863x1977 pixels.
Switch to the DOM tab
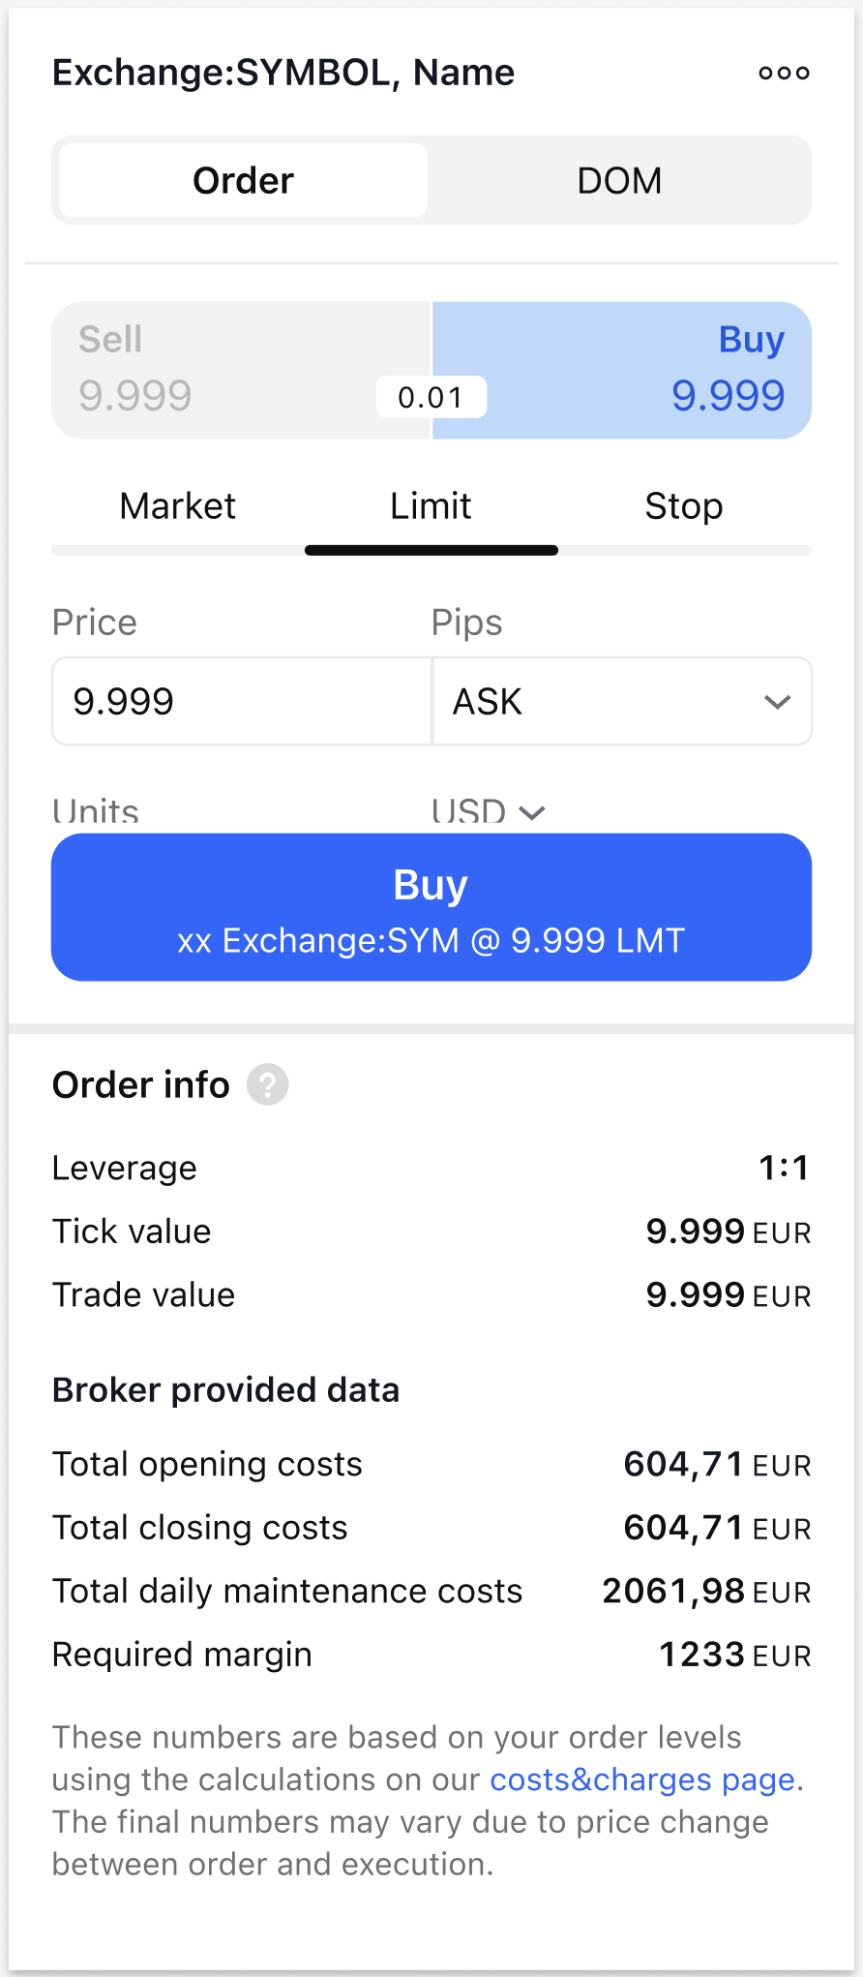click(x=619, y=181)
